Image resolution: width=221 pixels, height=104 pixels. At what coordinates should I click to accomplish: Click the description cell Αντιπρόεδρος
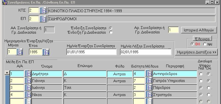(x=175, y=74)
